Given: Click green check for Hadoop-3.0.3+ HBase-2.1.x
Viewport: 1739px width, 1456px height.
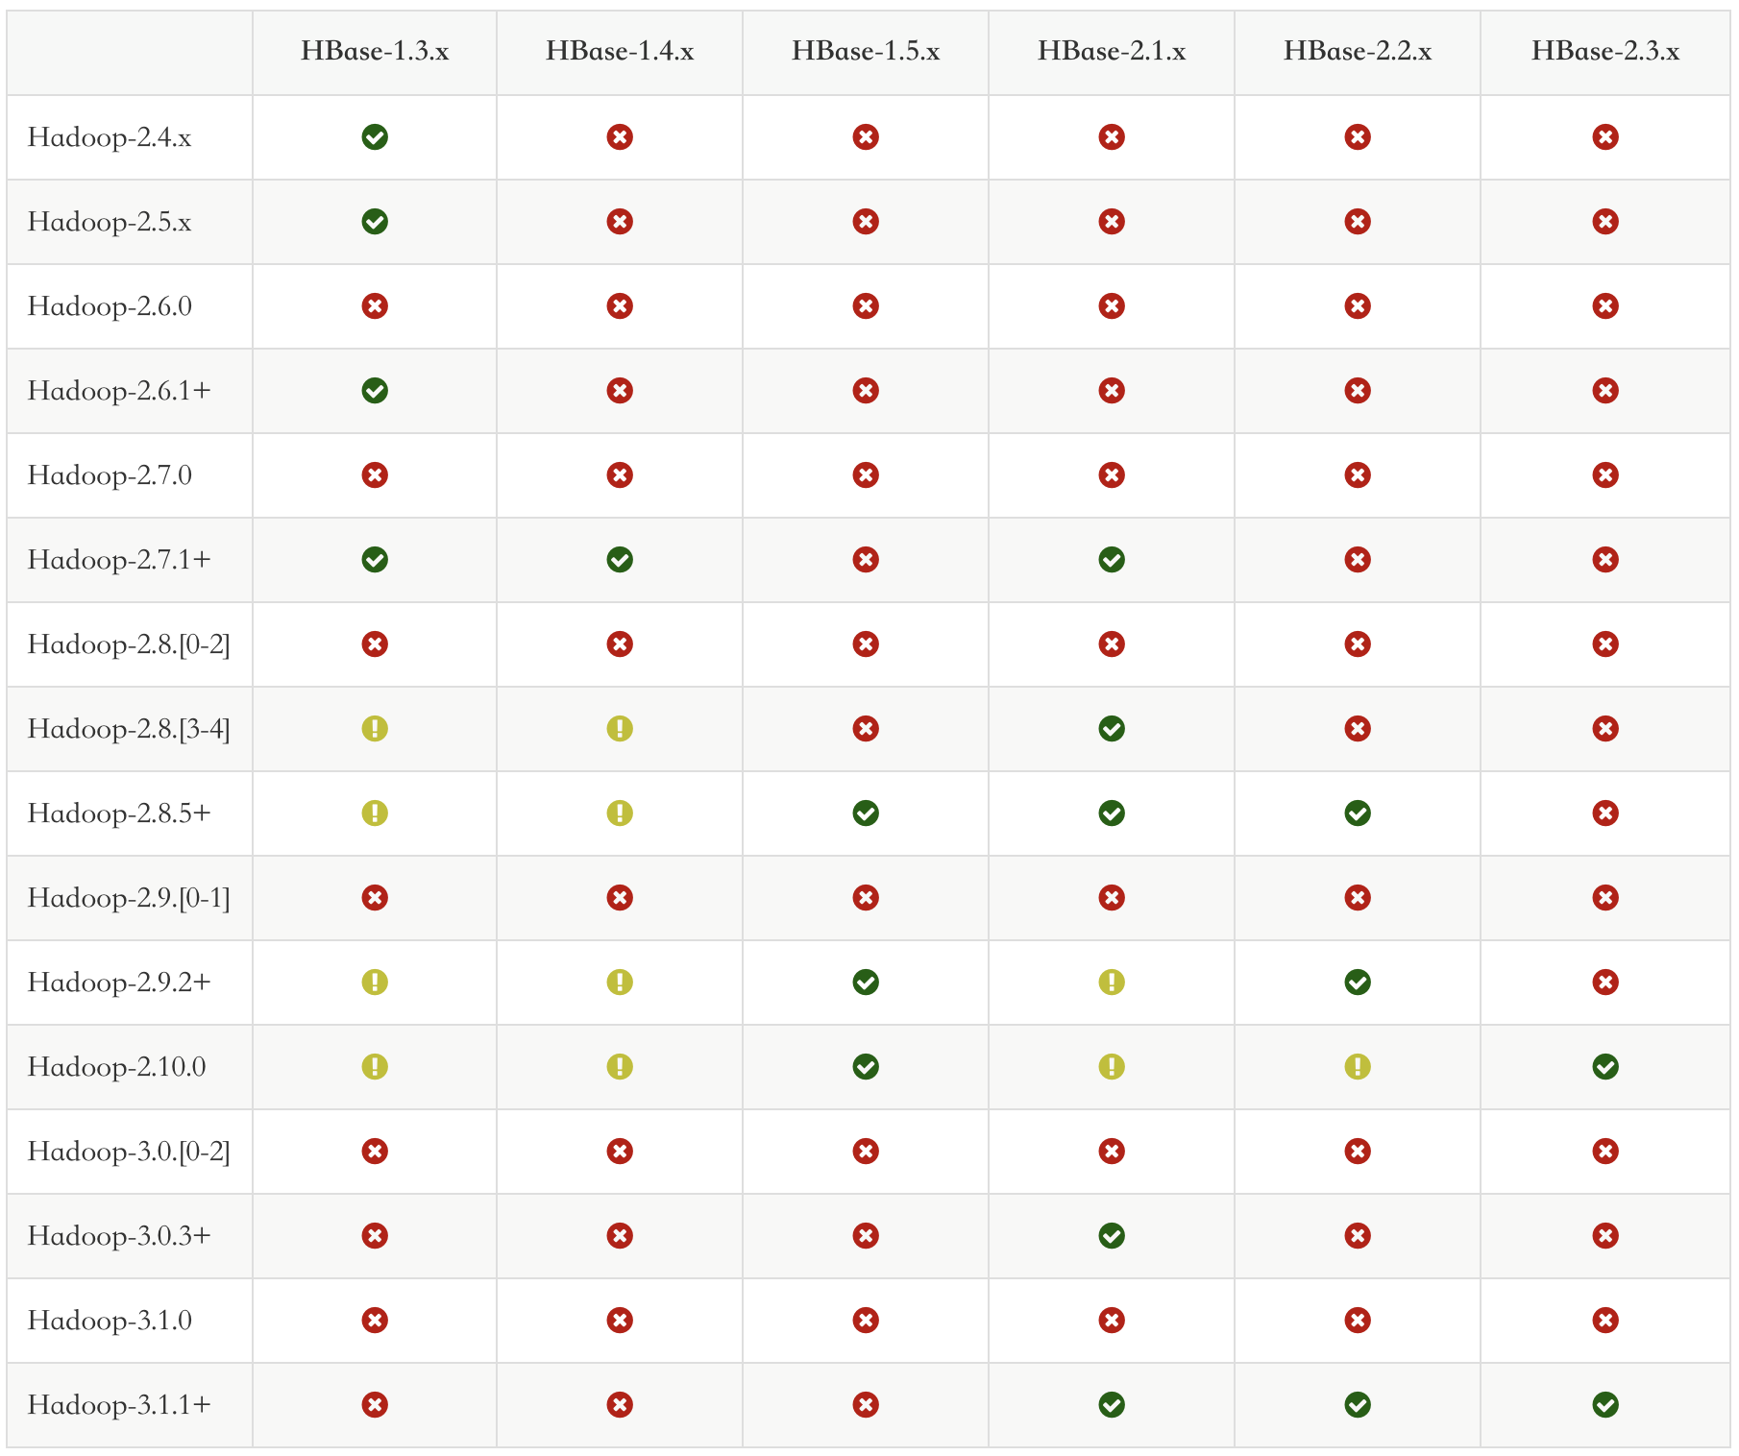Looking at the screenshot, I should [x=1112, y=1236].
